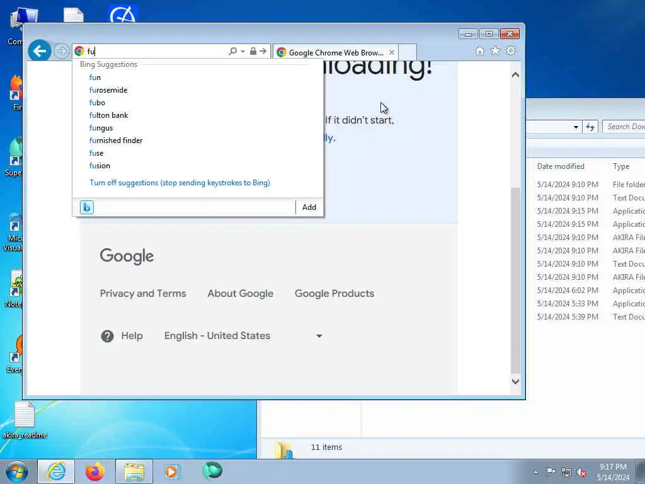Open the Explorer address path dropdown arrow
Viewport: 645px width, 484px height.
pos(576,127)
